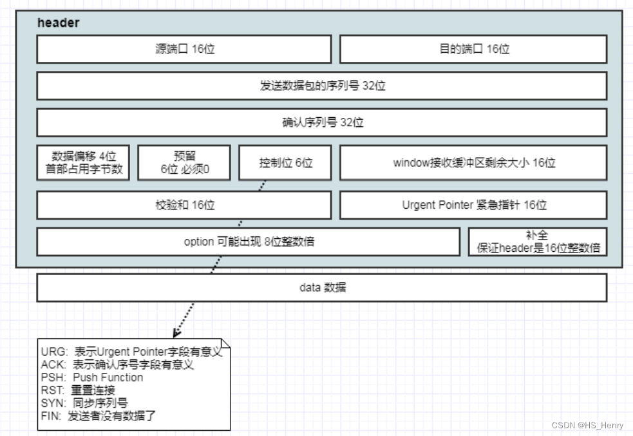This screenshot has width=633, height=436.
Task: Click the 确认序列号 32位 box
Action: [322, 123]
